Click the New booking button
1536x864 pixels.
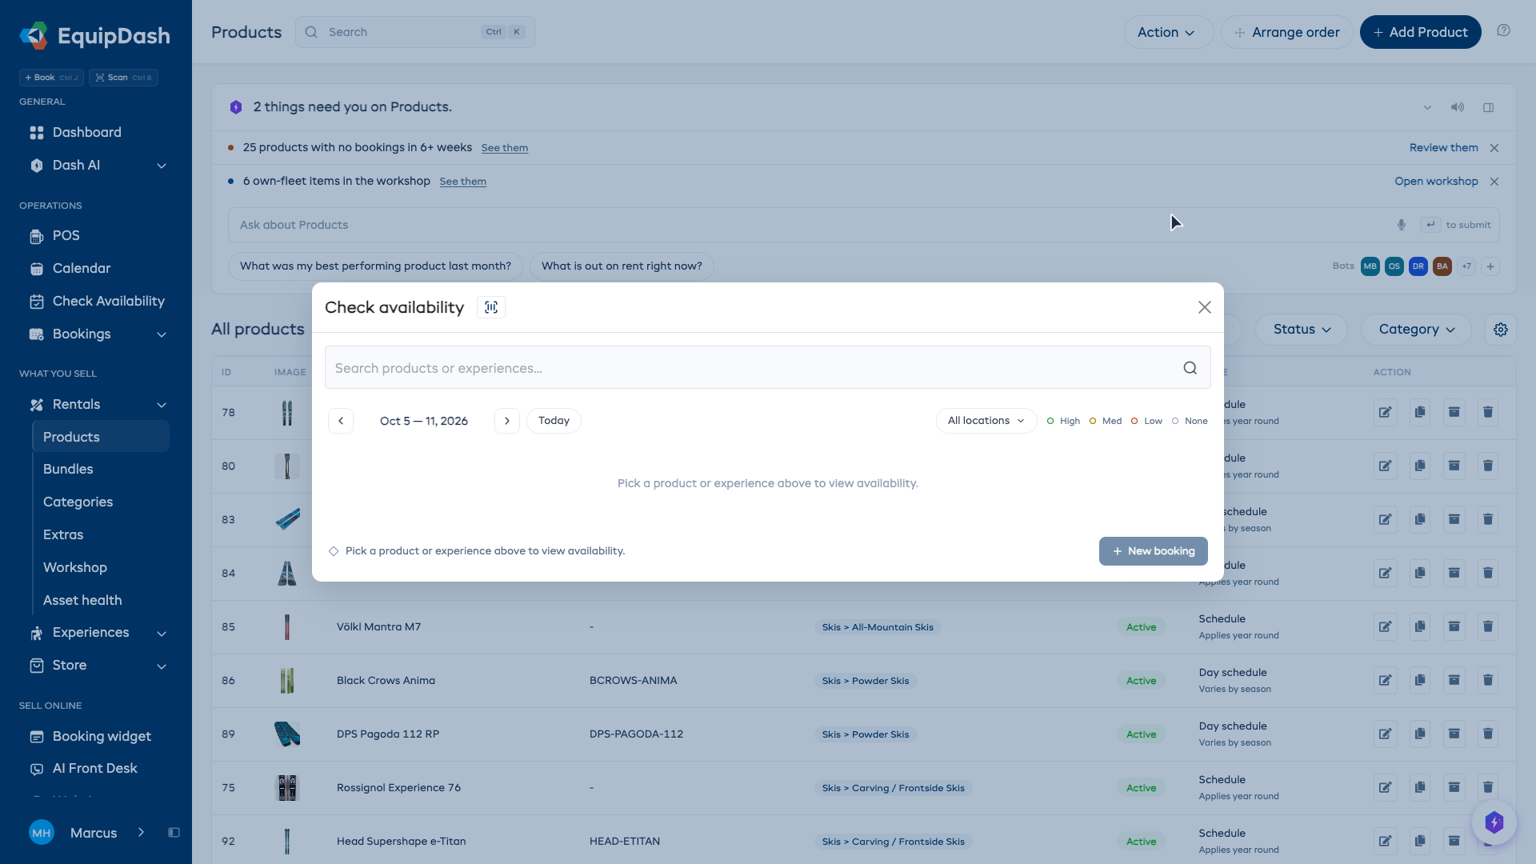pos(1154,551)
